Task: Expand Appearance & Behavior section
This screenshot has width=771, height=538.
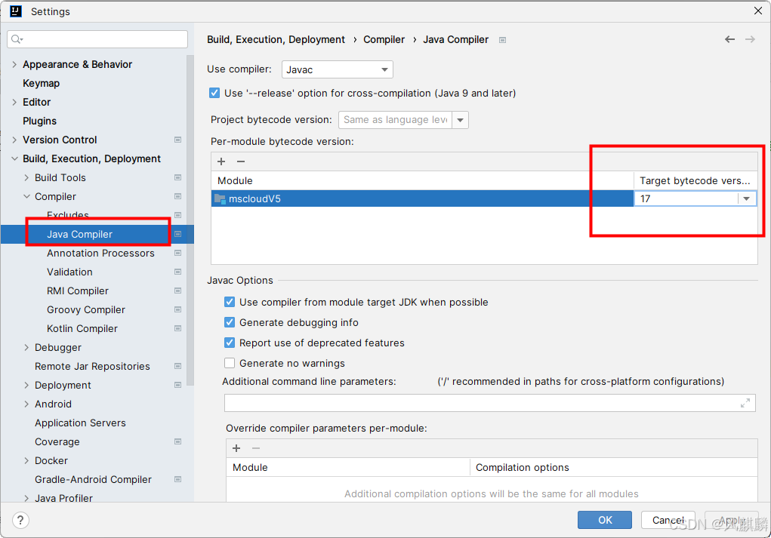Action: (14, 64)
